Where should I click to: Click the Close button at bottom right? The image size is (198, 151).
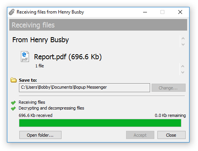tap(171, 135)
